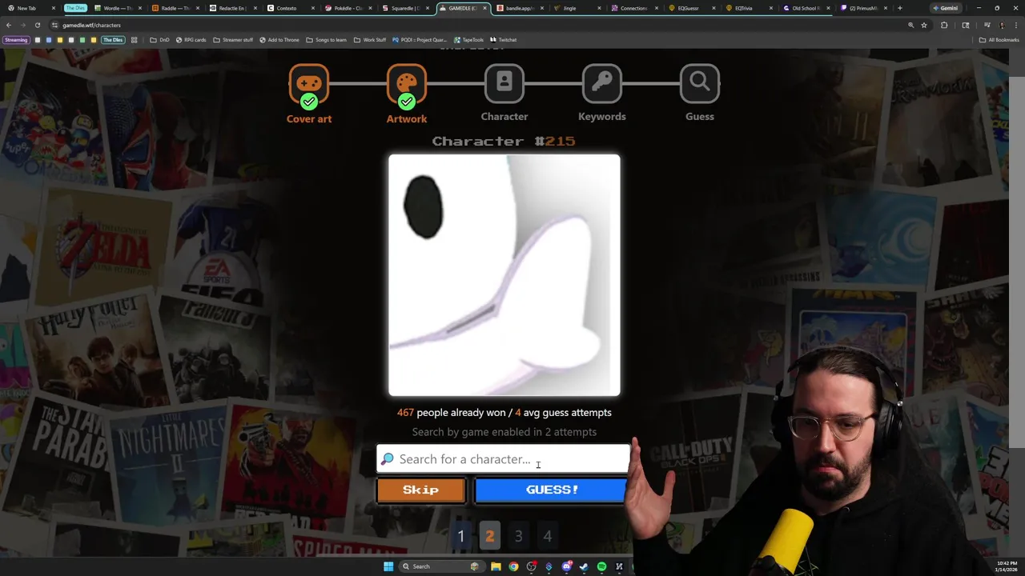Screen dimensions: 1025x576
Task: Open the Songs to learn bookmarks folder
Action: pyautogui.click(x=327, y=39)
